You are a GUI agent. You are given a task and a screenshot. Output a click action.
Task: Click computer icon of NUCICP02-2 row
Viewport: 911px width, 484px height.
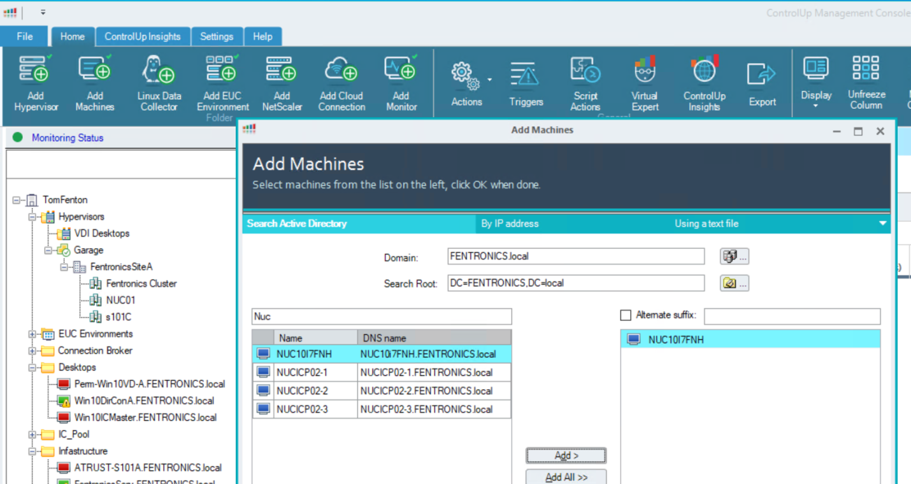[262, 390]
